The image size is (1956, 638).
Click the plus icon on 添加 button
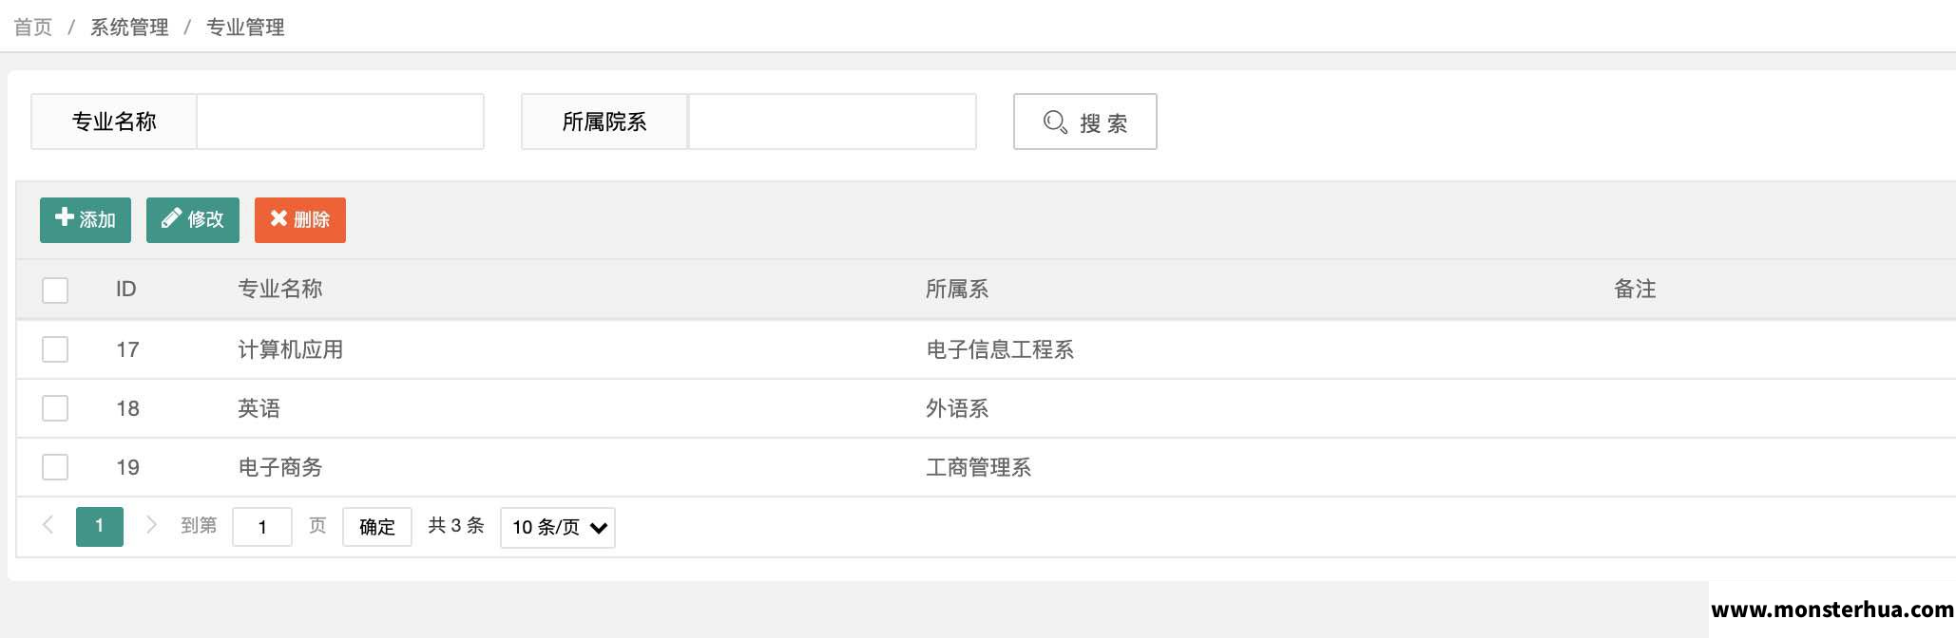(65, 217)
